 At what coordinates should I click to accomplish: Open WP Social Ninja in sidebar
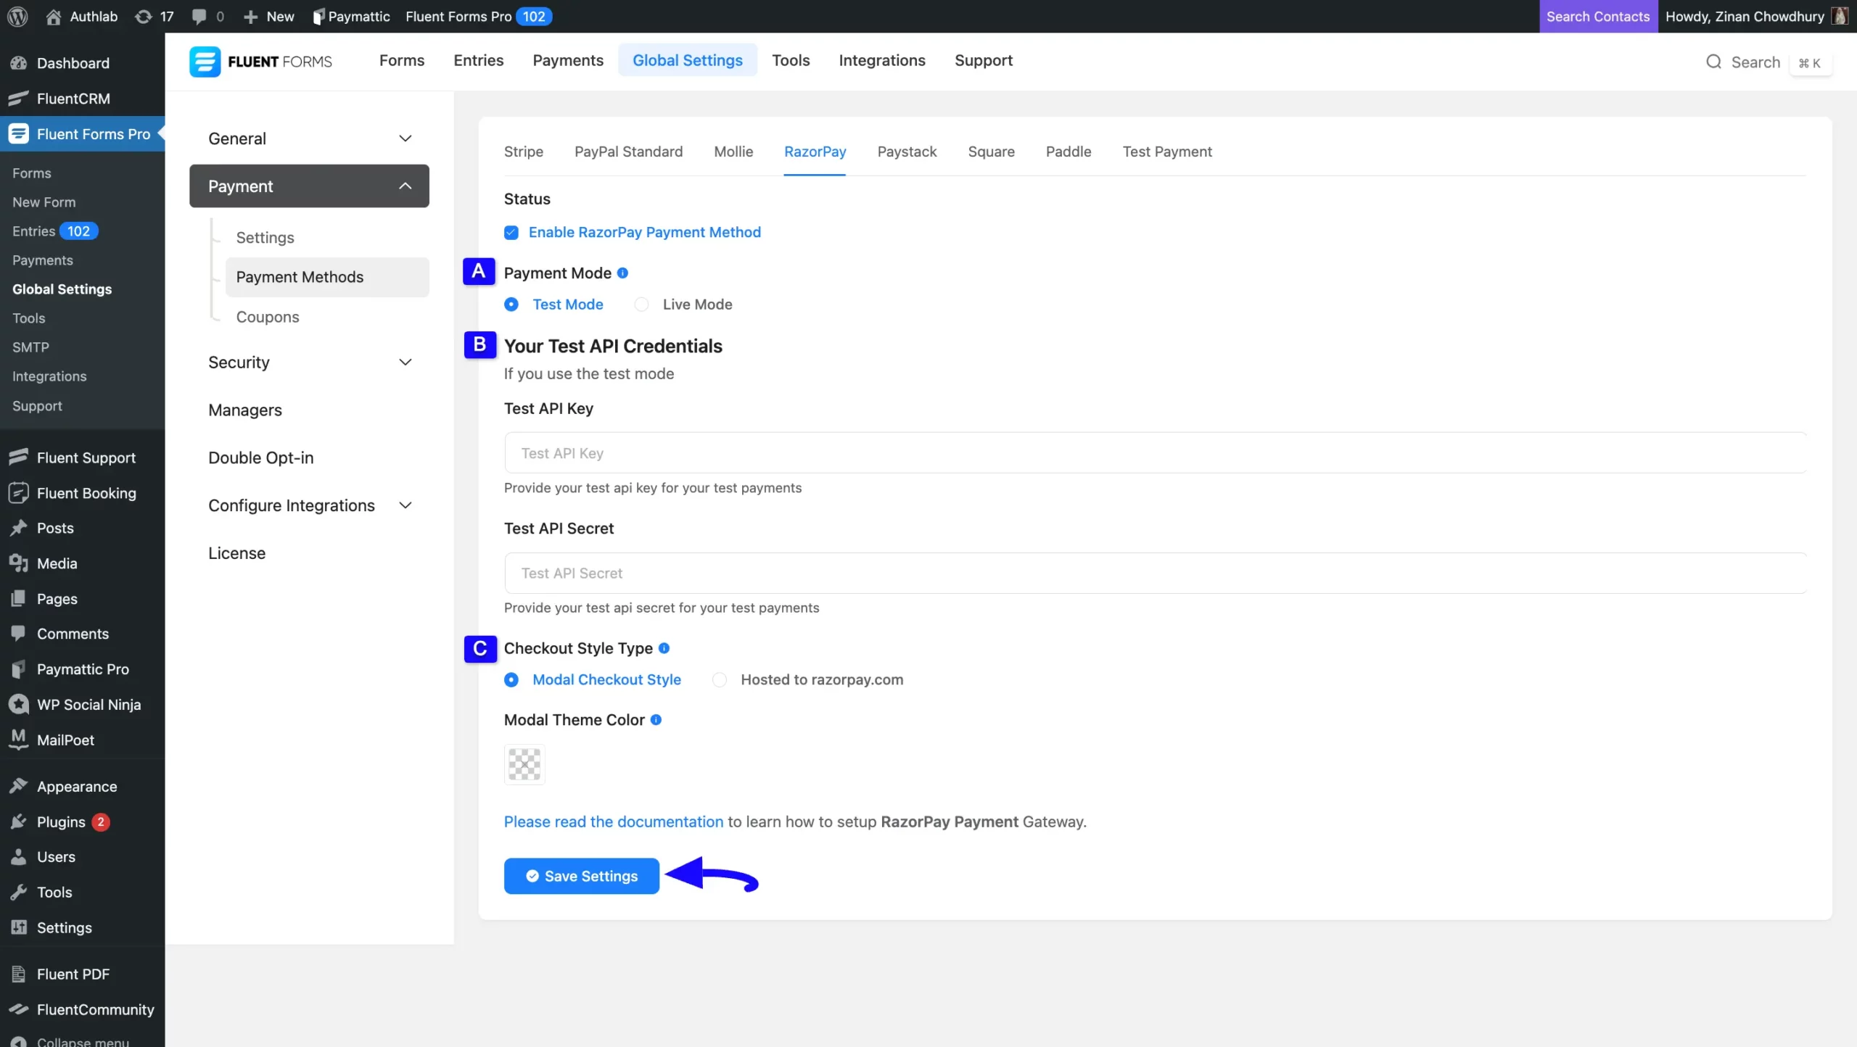point(88,703)
